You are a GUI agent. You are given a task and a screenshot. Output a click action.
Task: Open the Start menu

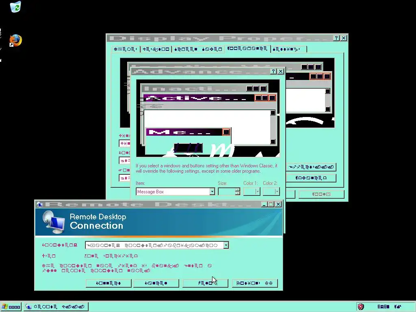(x=11, y=307)
